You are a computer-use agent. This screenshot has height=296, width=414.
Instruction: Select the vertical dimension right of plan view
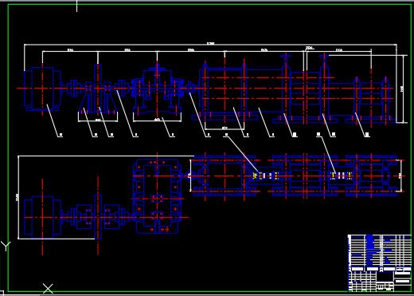[x=400, y=176]
